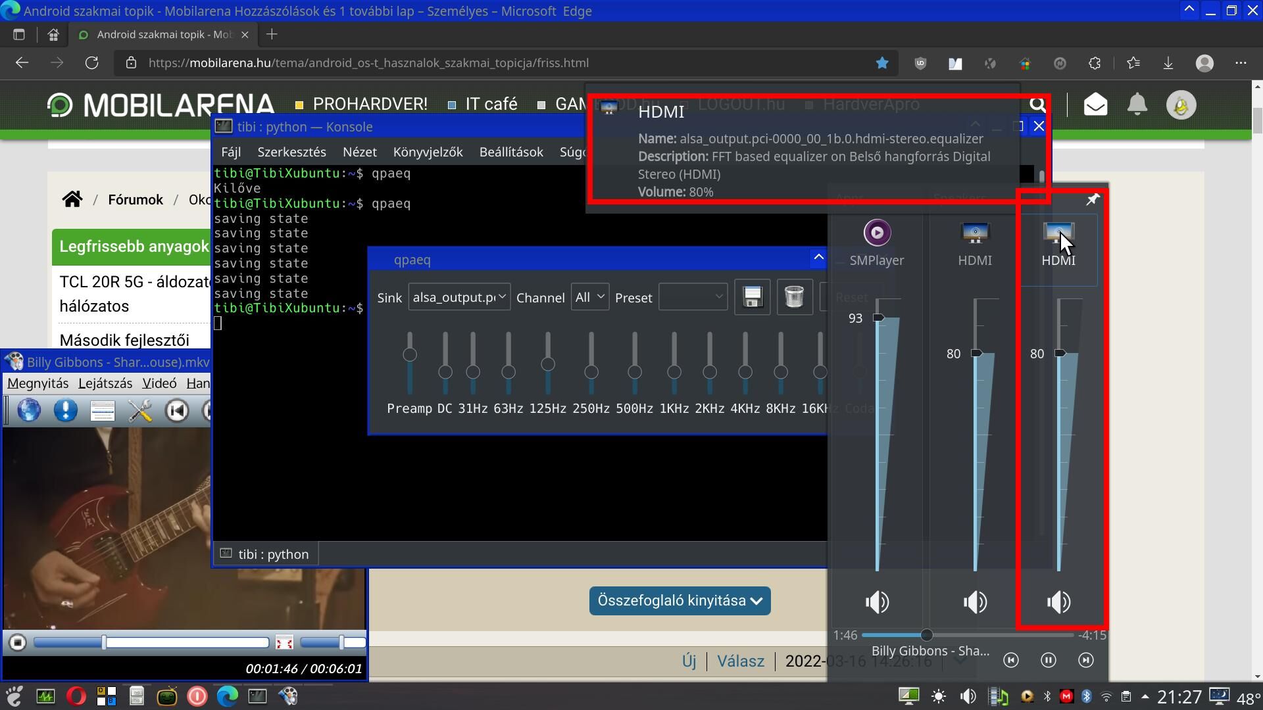Image resolution: width=1263 pixels, height=710 pixels.
Task: Open the Sink dropdown in qpaeq
Action: (x=459, y=297)
